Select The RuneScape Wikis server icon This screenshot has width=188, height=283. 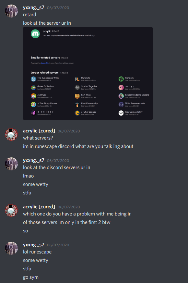[x=33, y=79]
